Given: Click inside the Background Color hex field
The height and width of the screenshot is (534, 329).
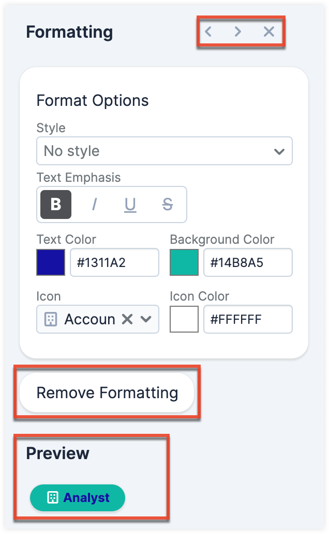Looking at the screenshot, I should pyautogui.click(x=248, y=262).
